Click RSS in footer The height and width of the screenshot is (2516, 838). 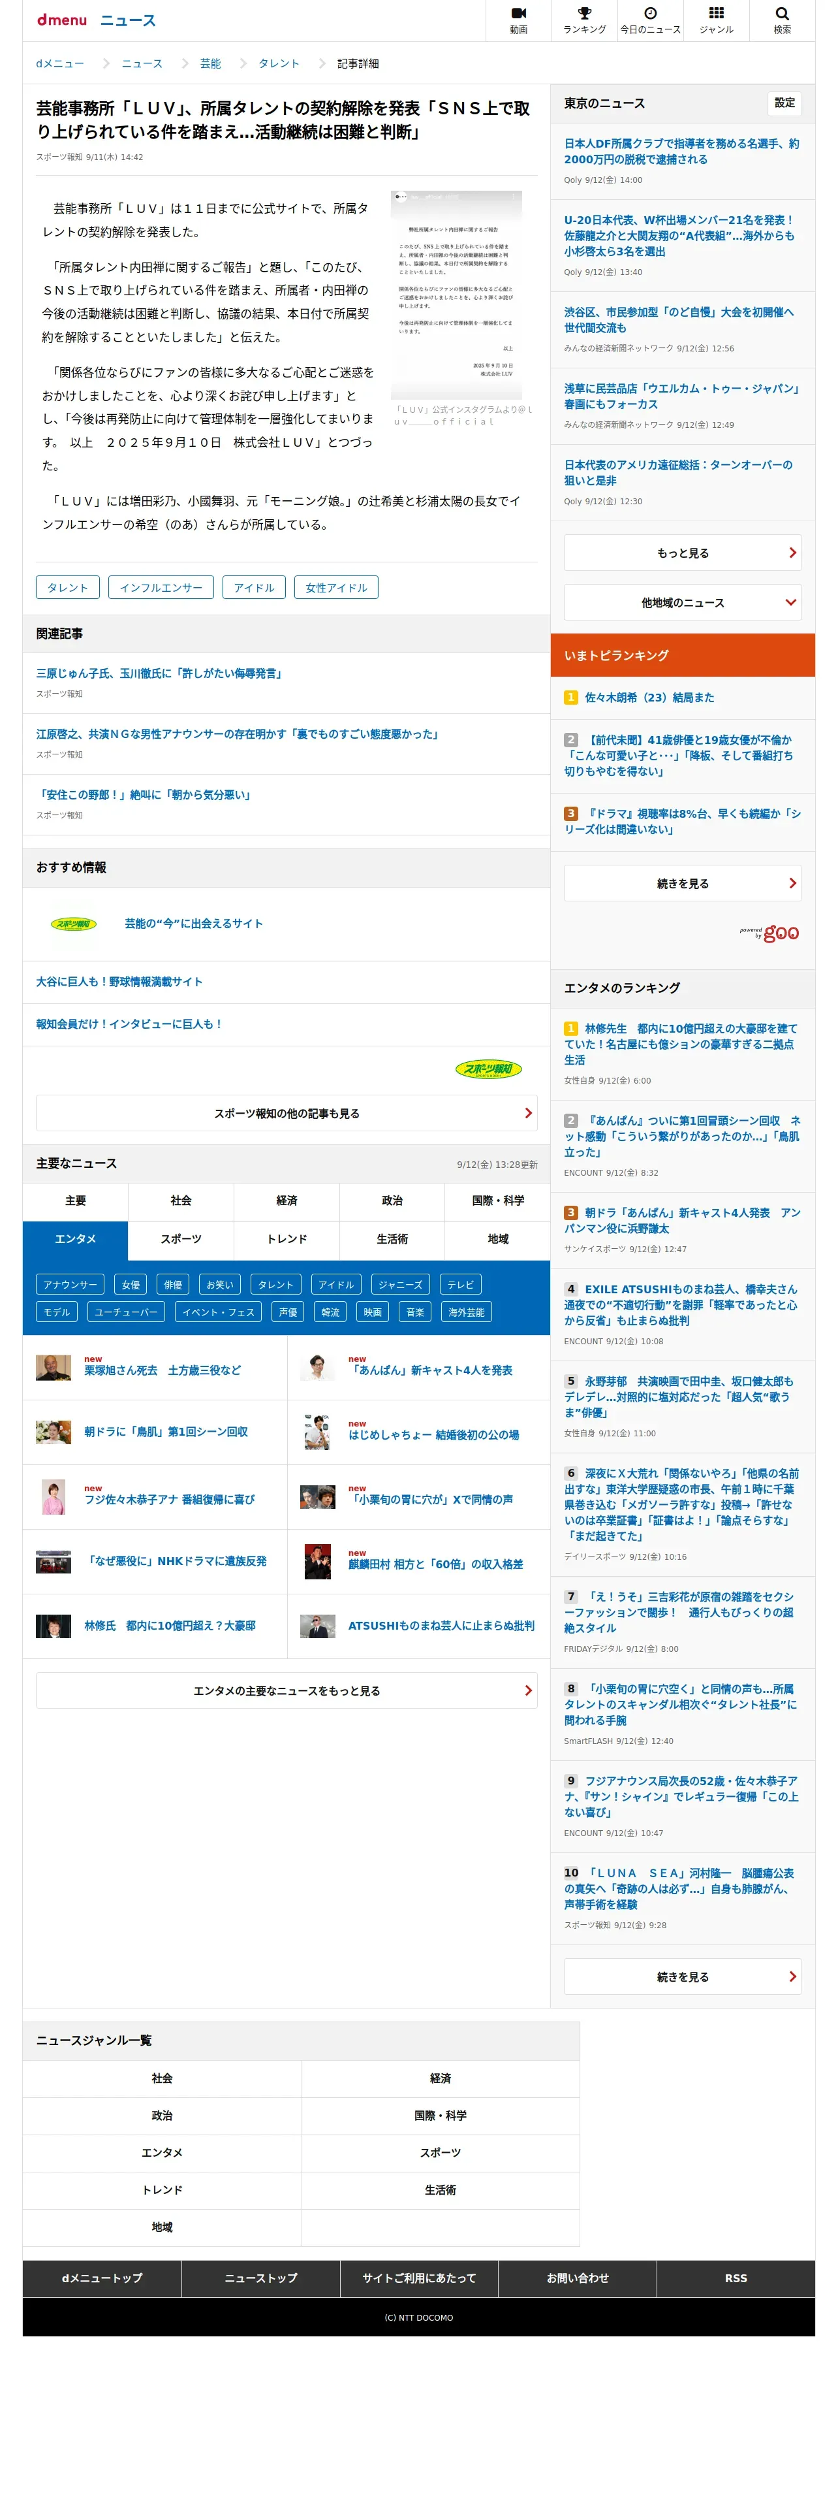[736, 2278]
